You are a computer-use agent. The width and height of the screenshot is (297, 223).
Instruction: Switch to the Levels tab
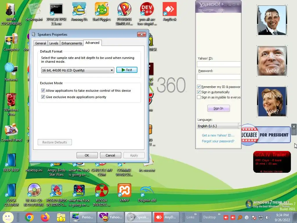coord(54,43)
